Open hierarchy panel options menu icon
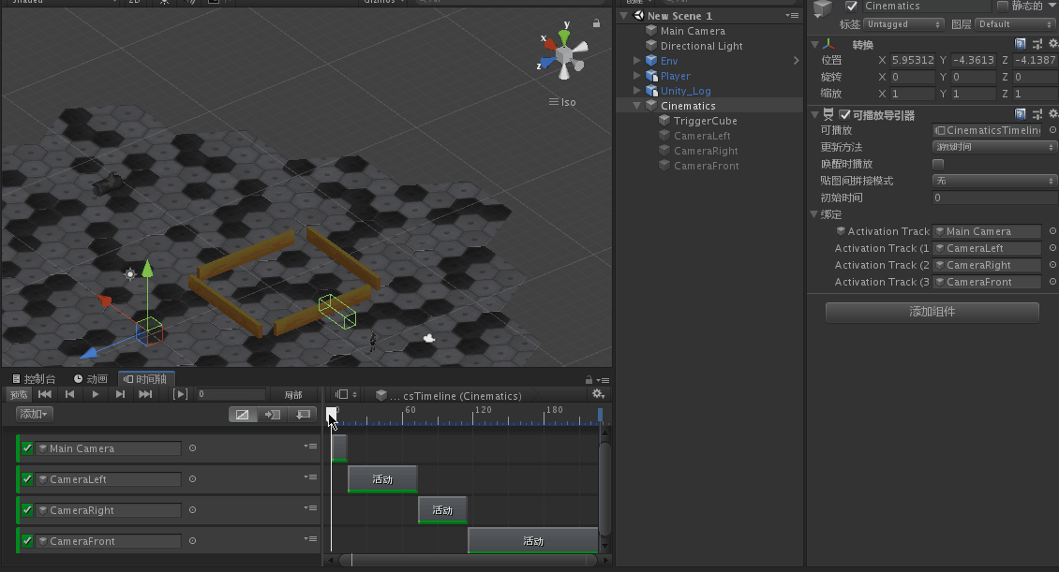The height and width of the screenshot is (572, 1059). tap(792, 15)
